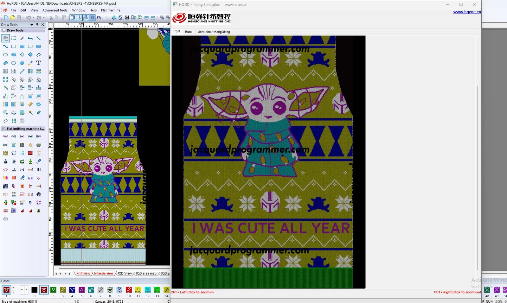The width and height of the screenshot is (507, 303).
Task: Select purple color swatch number 5
Action: click(x=81, y=290)
